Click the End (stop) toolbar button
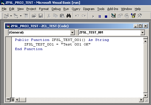Screen dimensions: 151x105 [x=106, y=16]
